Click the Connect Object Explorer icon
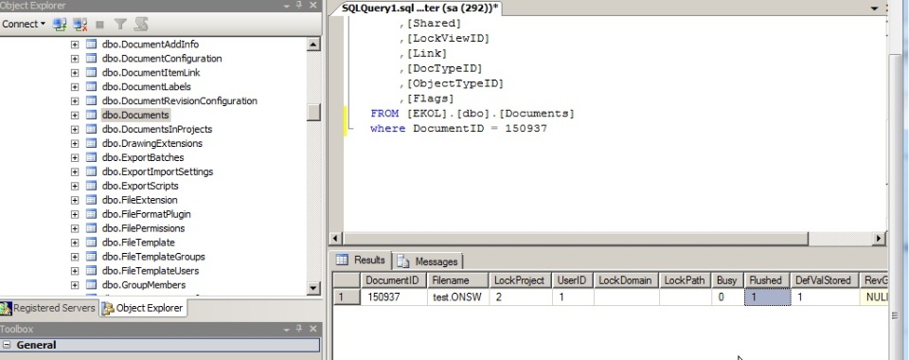The image size is (909, 360). [59, 24]
